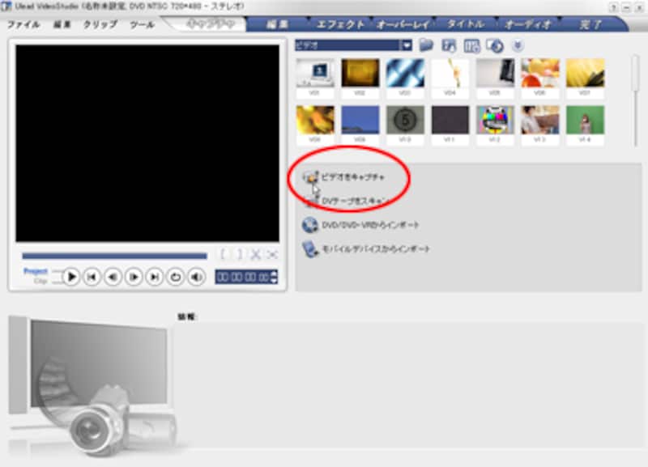
Task: Increase timecode with the up spinner arrow
Action: (x=274, y=274)
